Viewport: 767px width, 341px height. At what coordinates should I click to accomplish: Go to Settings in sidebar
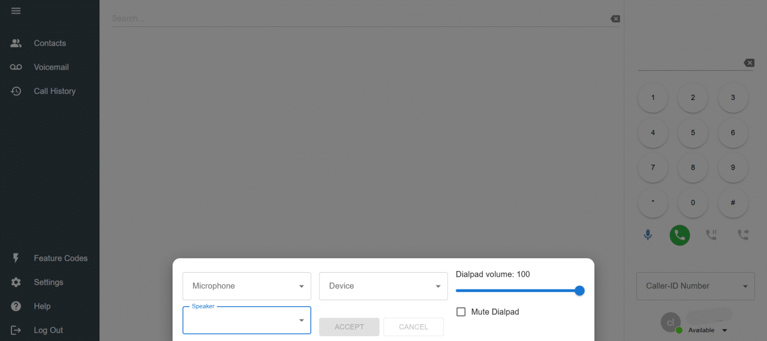coord(50,282)
